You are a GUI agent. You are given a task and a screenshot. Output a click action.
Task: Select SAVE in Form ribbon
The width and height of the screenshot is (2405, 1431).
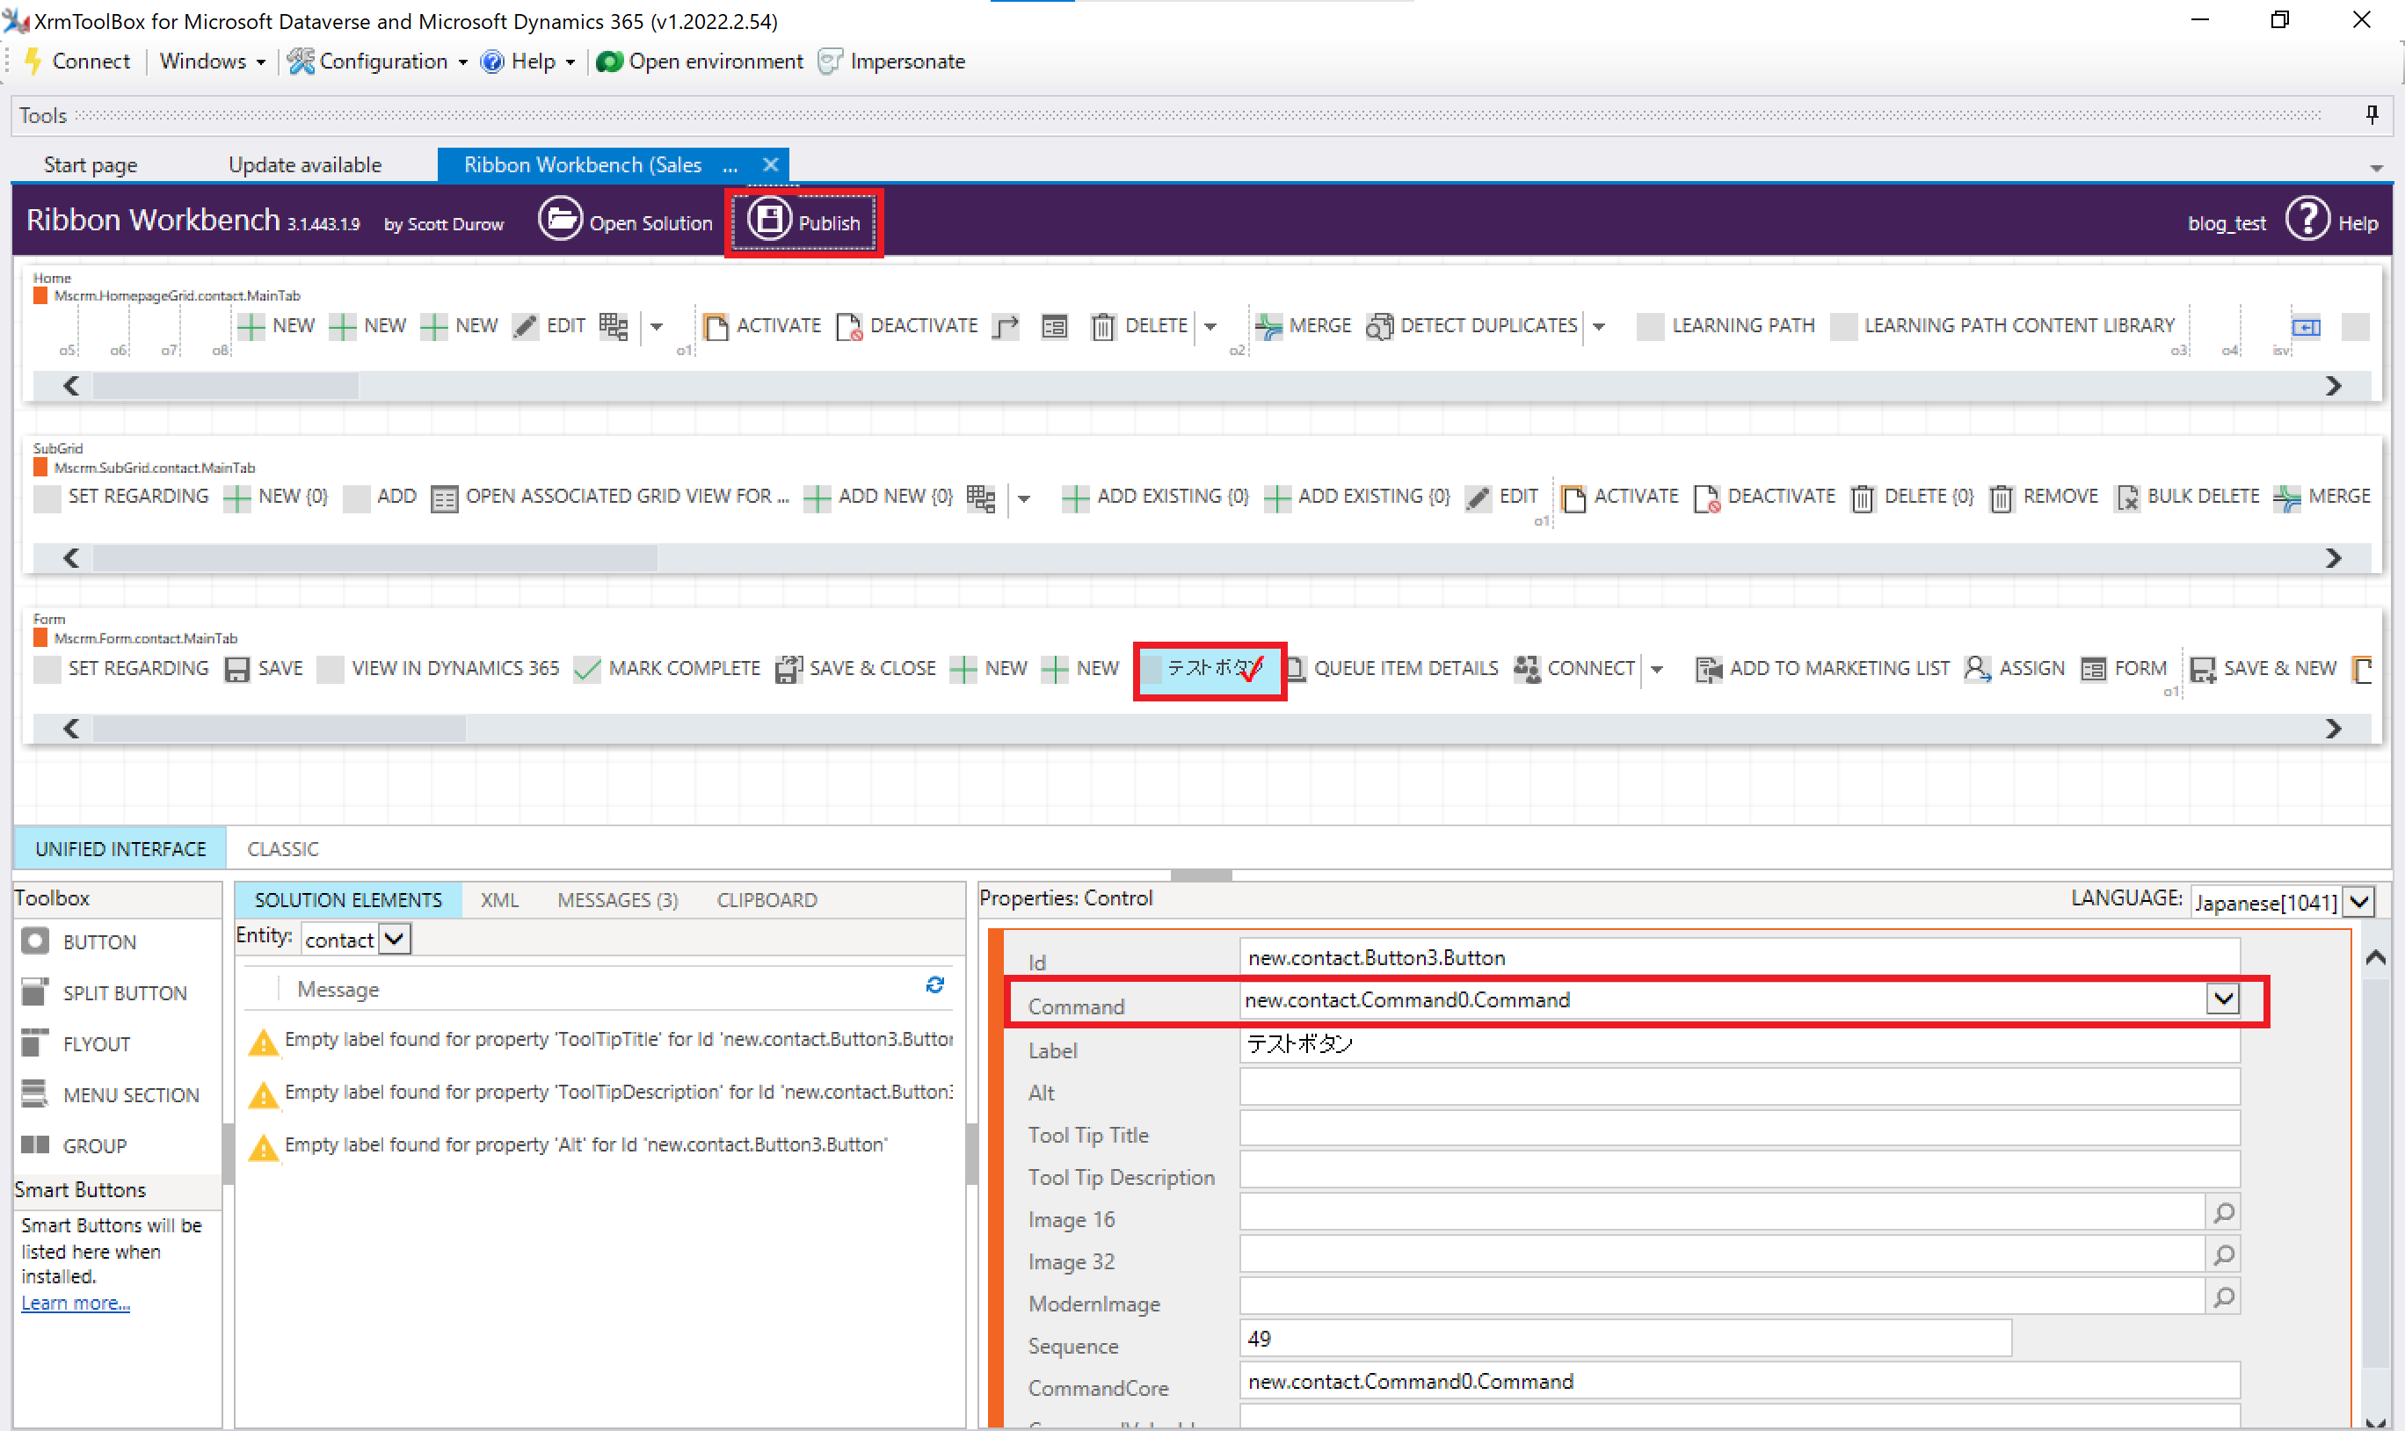coord(265,669)
